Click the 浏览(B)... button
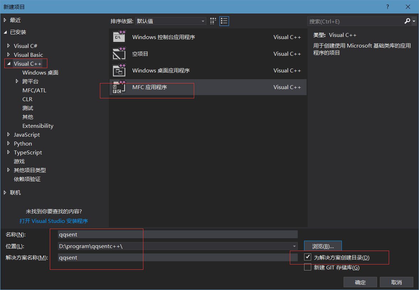 click(x=323, y=246)
